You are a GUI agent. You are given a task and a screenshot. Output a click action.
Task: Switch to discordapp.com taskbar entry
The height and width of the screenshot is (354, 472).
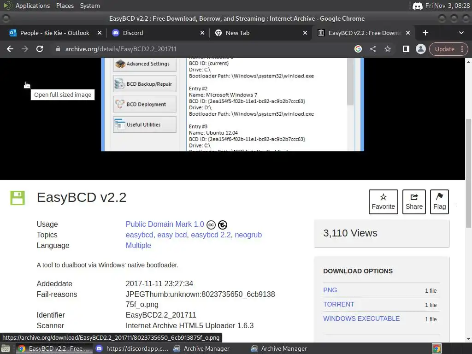[132, 348]
